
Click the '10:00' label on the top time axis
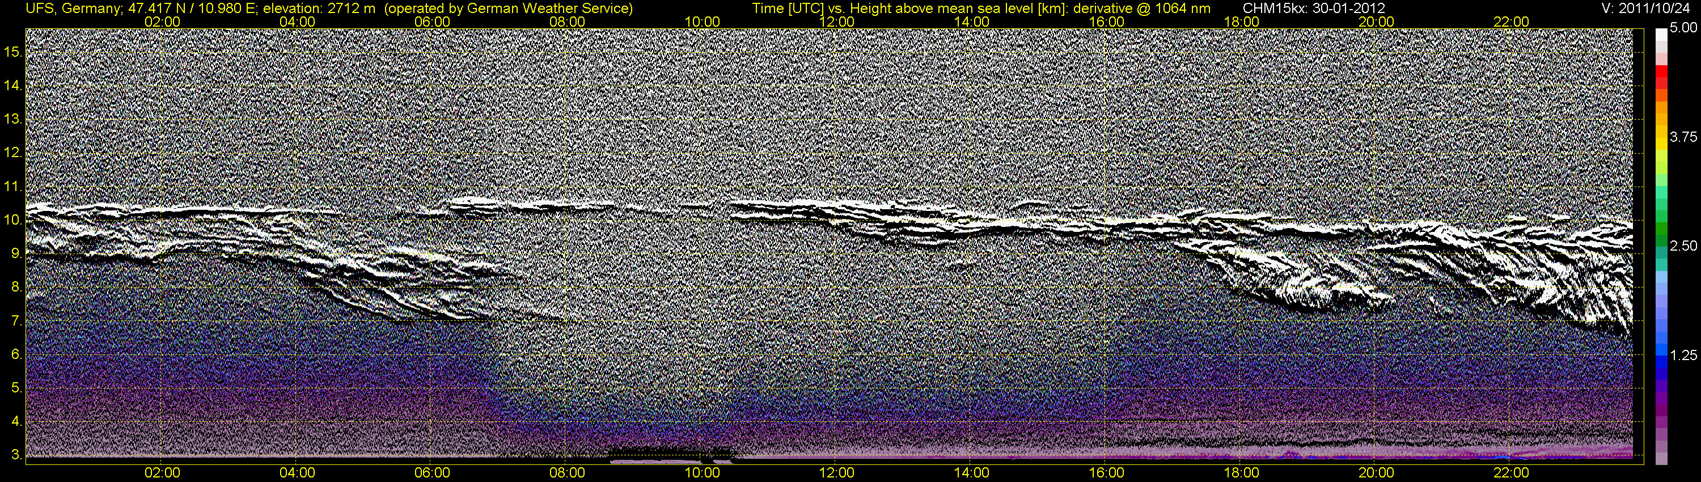tap(702, 22)
